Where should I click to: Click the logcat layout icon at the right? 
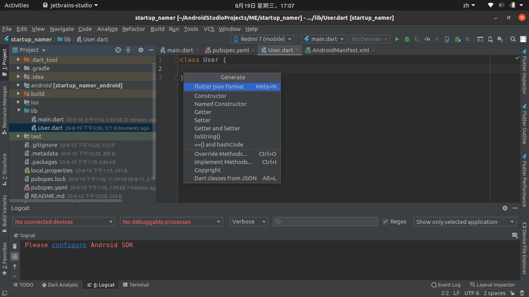coord(515,235)
